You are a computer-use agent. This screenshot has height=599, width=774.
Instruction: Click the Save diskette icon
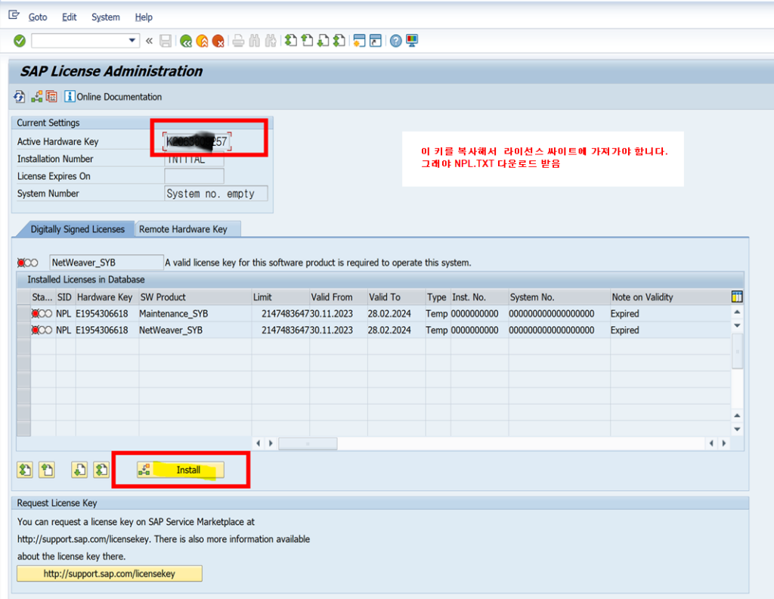[166, 41]
